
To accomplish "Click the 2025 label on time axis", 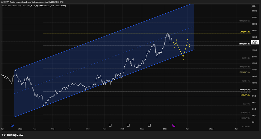I will point(122,129).
